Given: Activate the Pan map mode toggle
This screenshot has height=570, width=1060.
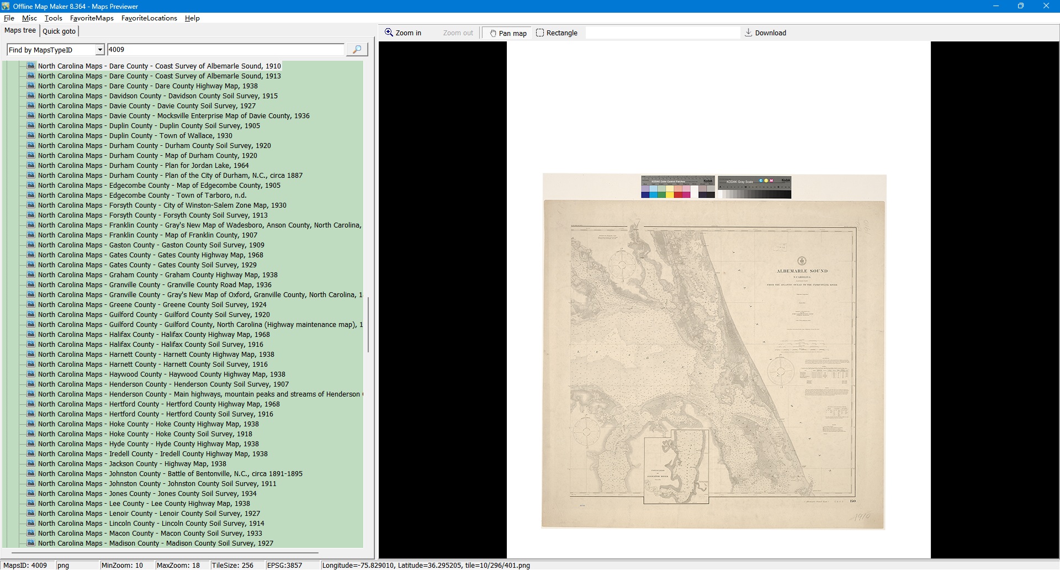Looking at the screenshot, I should point(507,33).
